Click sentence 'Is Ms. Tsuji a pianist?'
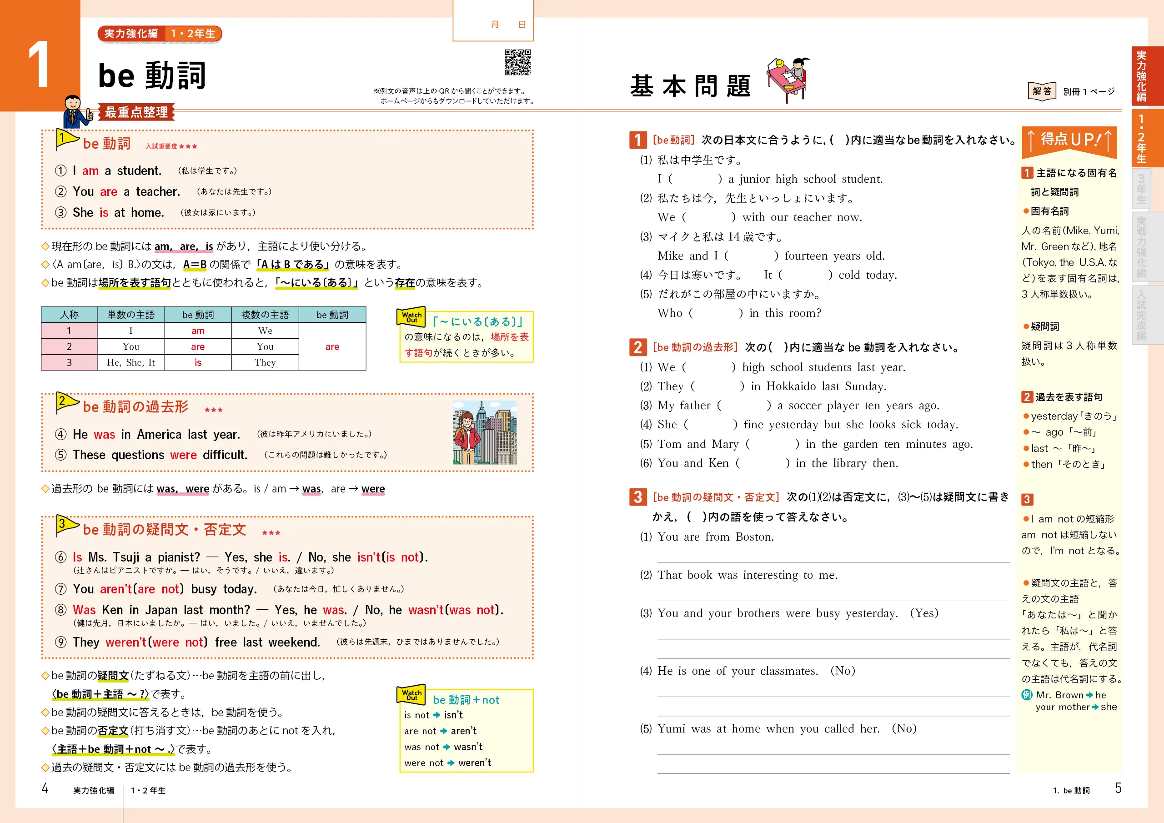This screenshot has width=1164, height=823. click(136, 557)
